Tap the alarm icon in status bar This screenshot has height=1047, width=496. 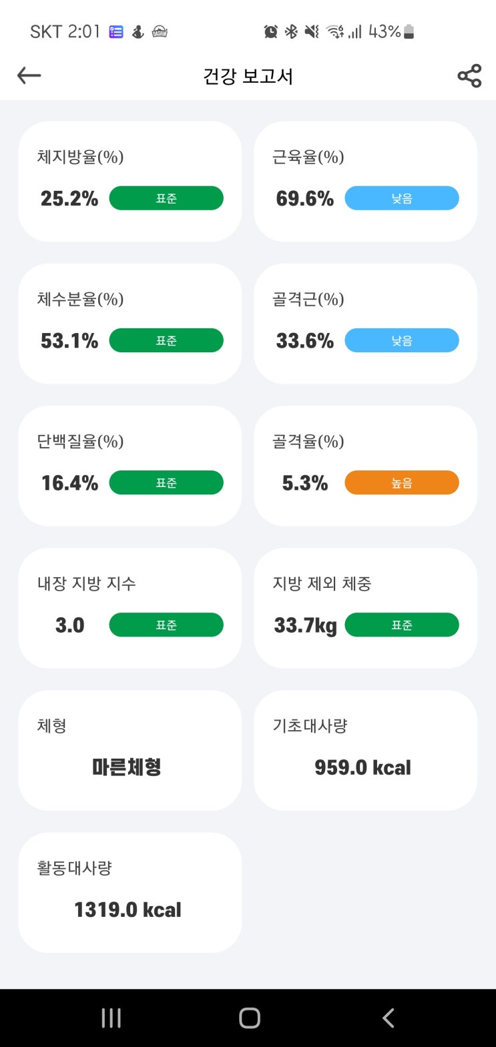[x=270, y=31]
